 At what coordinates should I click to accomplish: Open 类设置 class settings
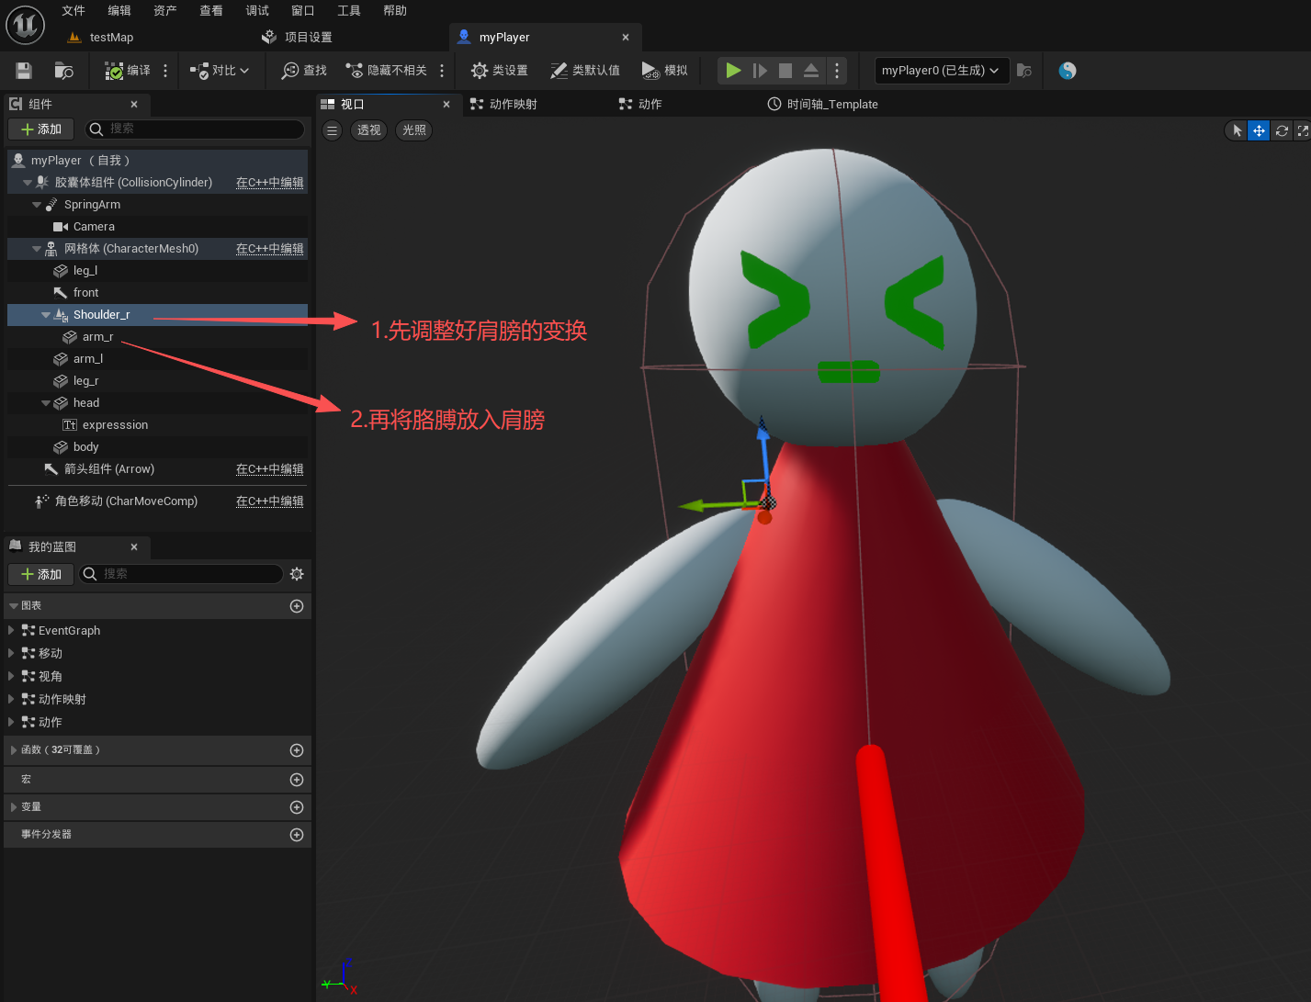click(499, 71)
